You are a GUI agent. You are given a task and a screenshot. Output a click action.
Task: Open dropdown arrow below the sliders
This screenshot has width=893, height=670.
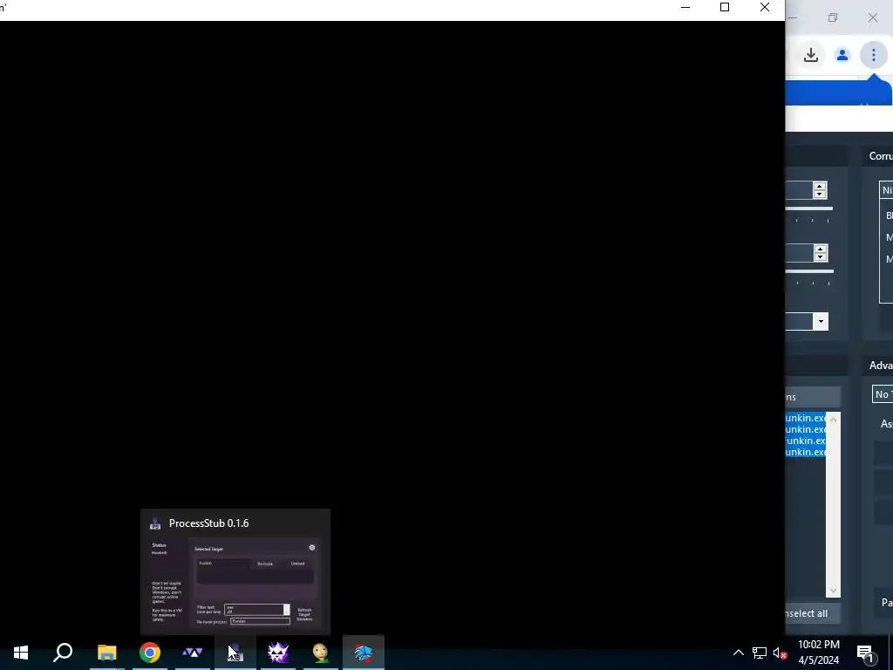click(x=821, y=321)
